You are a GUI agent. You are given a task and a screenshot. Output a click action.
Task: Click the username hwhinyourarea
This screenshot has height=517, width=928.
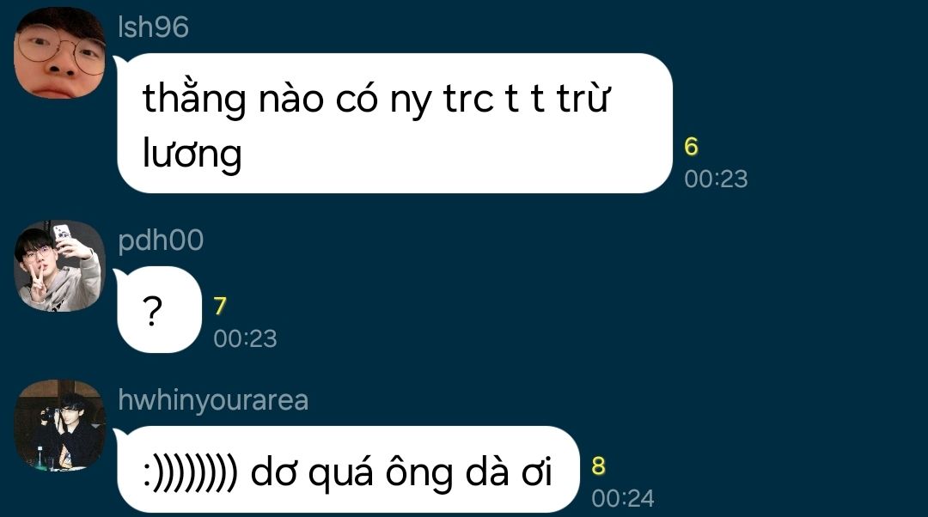[213, 400]
